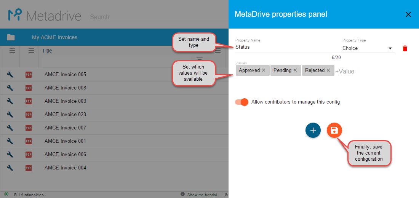
Task: Click the filter icon beside the Title filter box
Action: [200, 59]
